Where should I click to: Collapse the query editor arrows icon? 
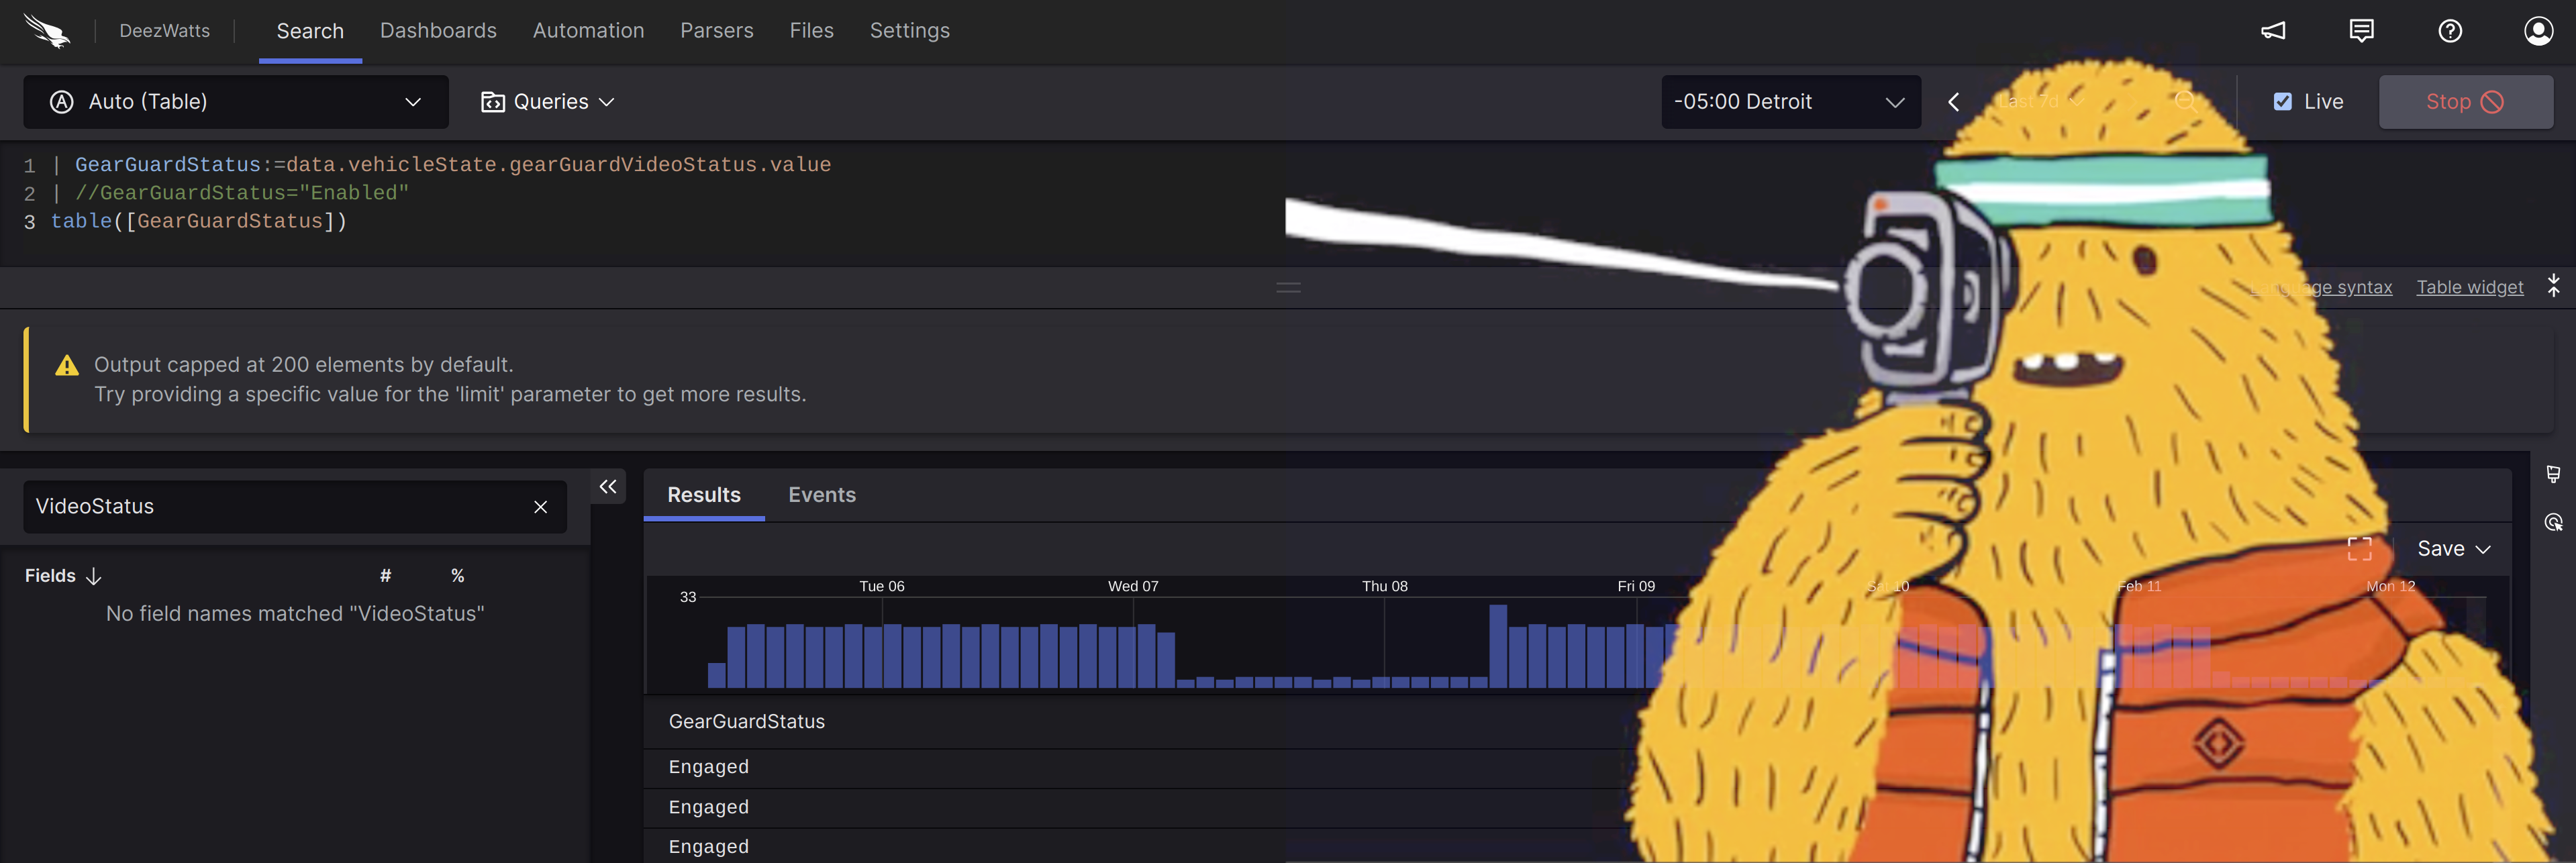tap(2553, 286)
